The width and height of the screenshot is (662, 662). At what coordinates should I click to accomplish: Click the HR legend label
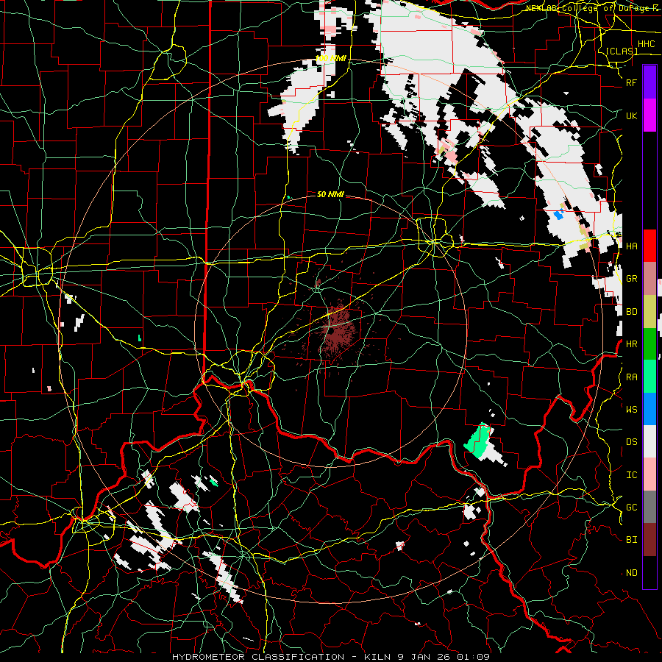click(631, 344)
